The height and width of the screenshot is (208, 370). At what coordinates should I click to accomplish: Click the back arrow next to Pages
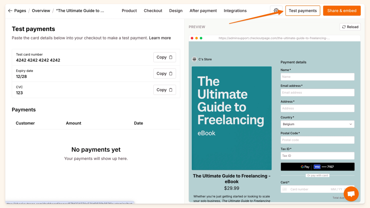[x=10, y=11]
